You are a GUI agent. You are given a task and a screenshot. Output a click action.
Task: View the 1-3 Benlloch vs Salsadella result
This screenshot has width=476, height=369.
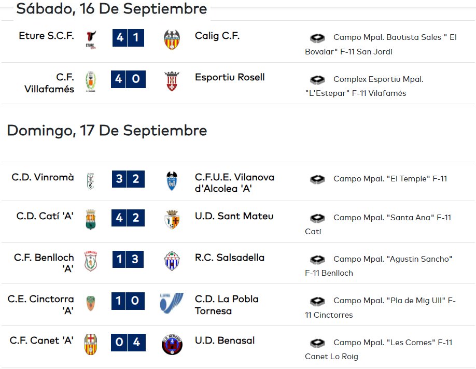point(128,259)
